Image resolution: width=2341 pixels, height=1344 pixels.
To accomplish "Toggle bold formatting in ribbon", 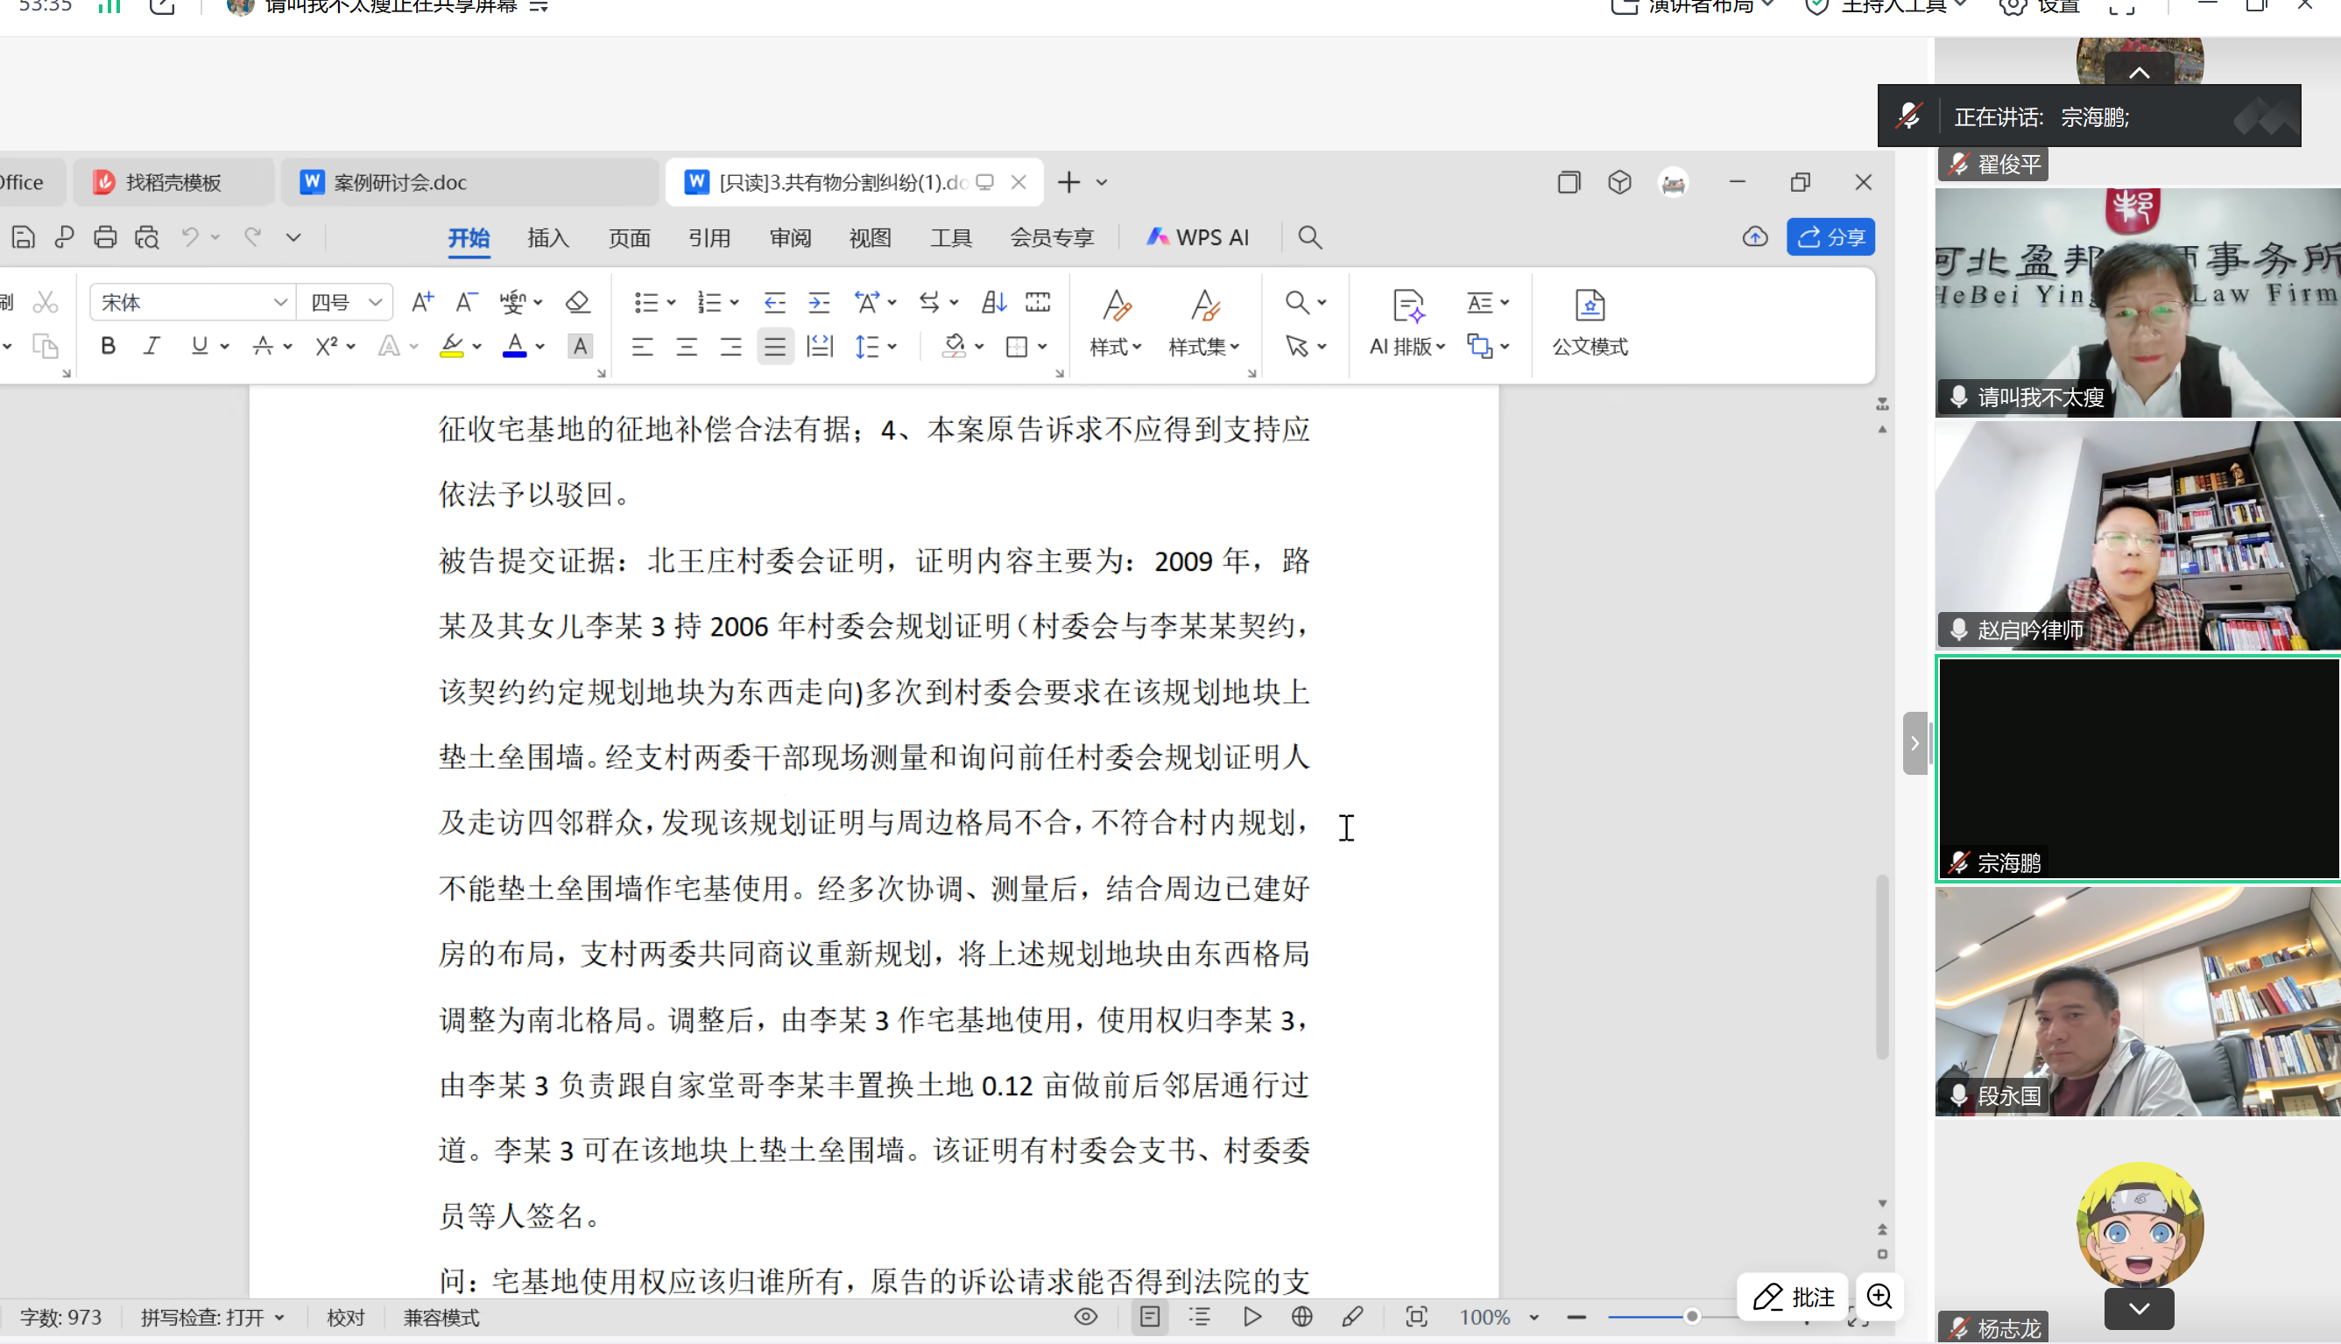I will click(108, 346).
